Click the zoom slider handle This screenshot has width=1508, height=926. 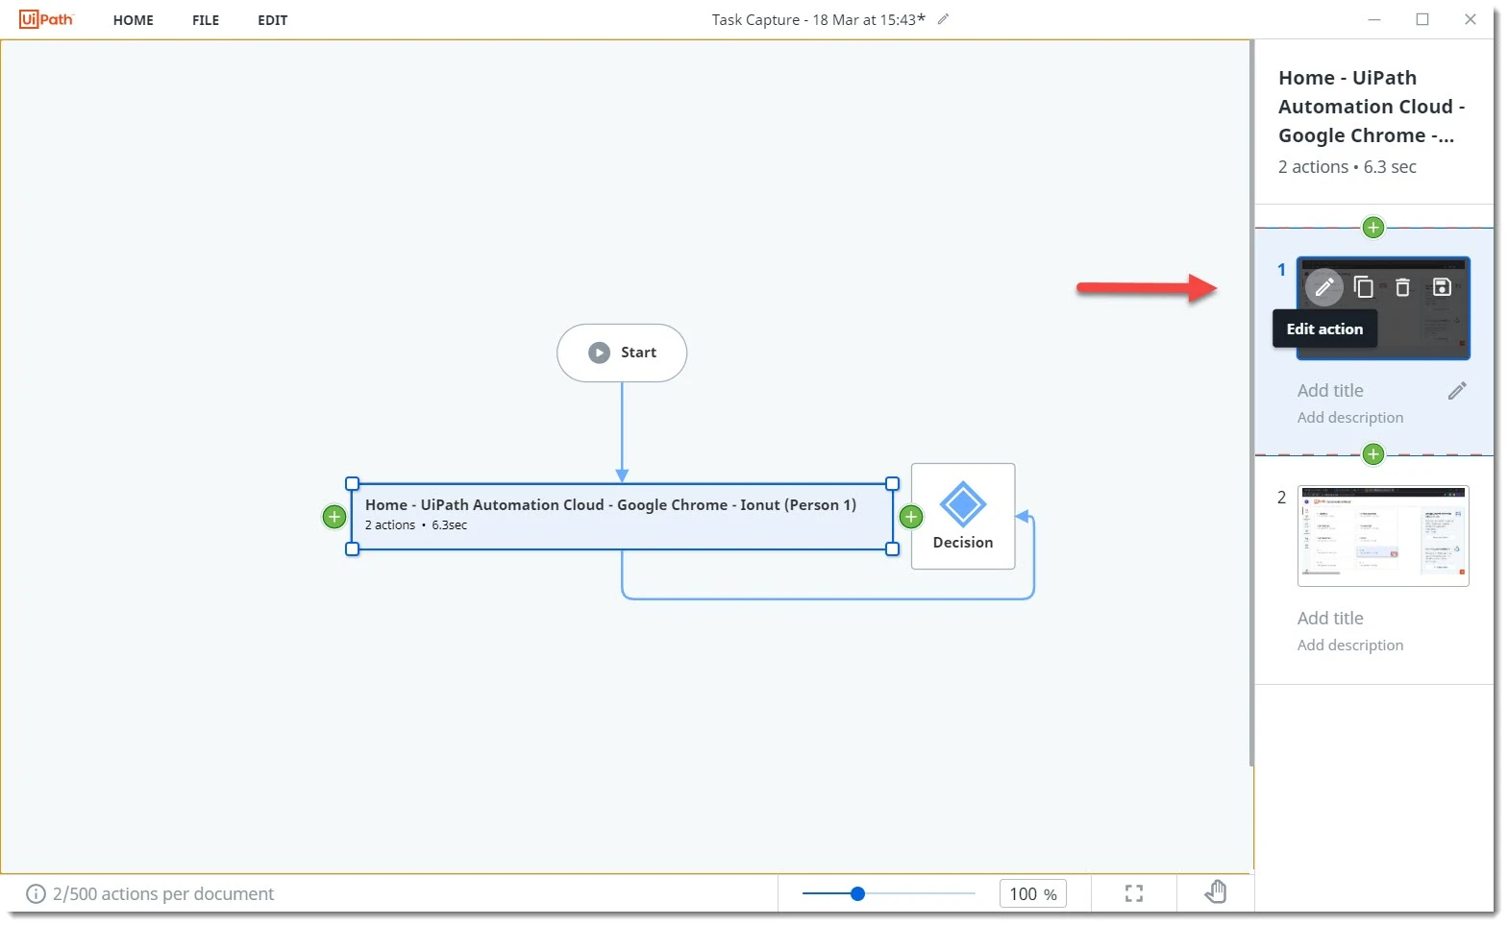857,894
